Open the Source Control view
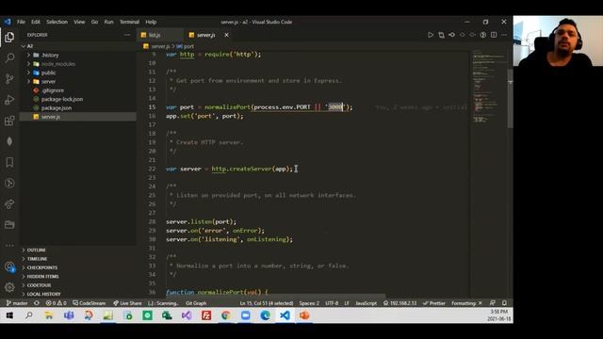Screen dimensions: 603x339 pos(9,79)
